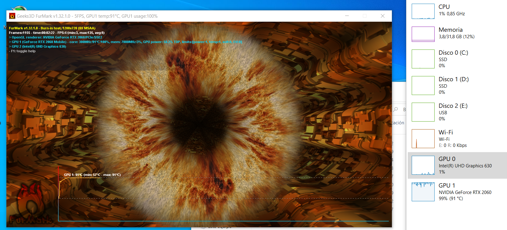The width and height of the screenshot is (507, 230).
Task: Click the GPU 2 Intel UHD overlay line
Action: tap(38, 47)
